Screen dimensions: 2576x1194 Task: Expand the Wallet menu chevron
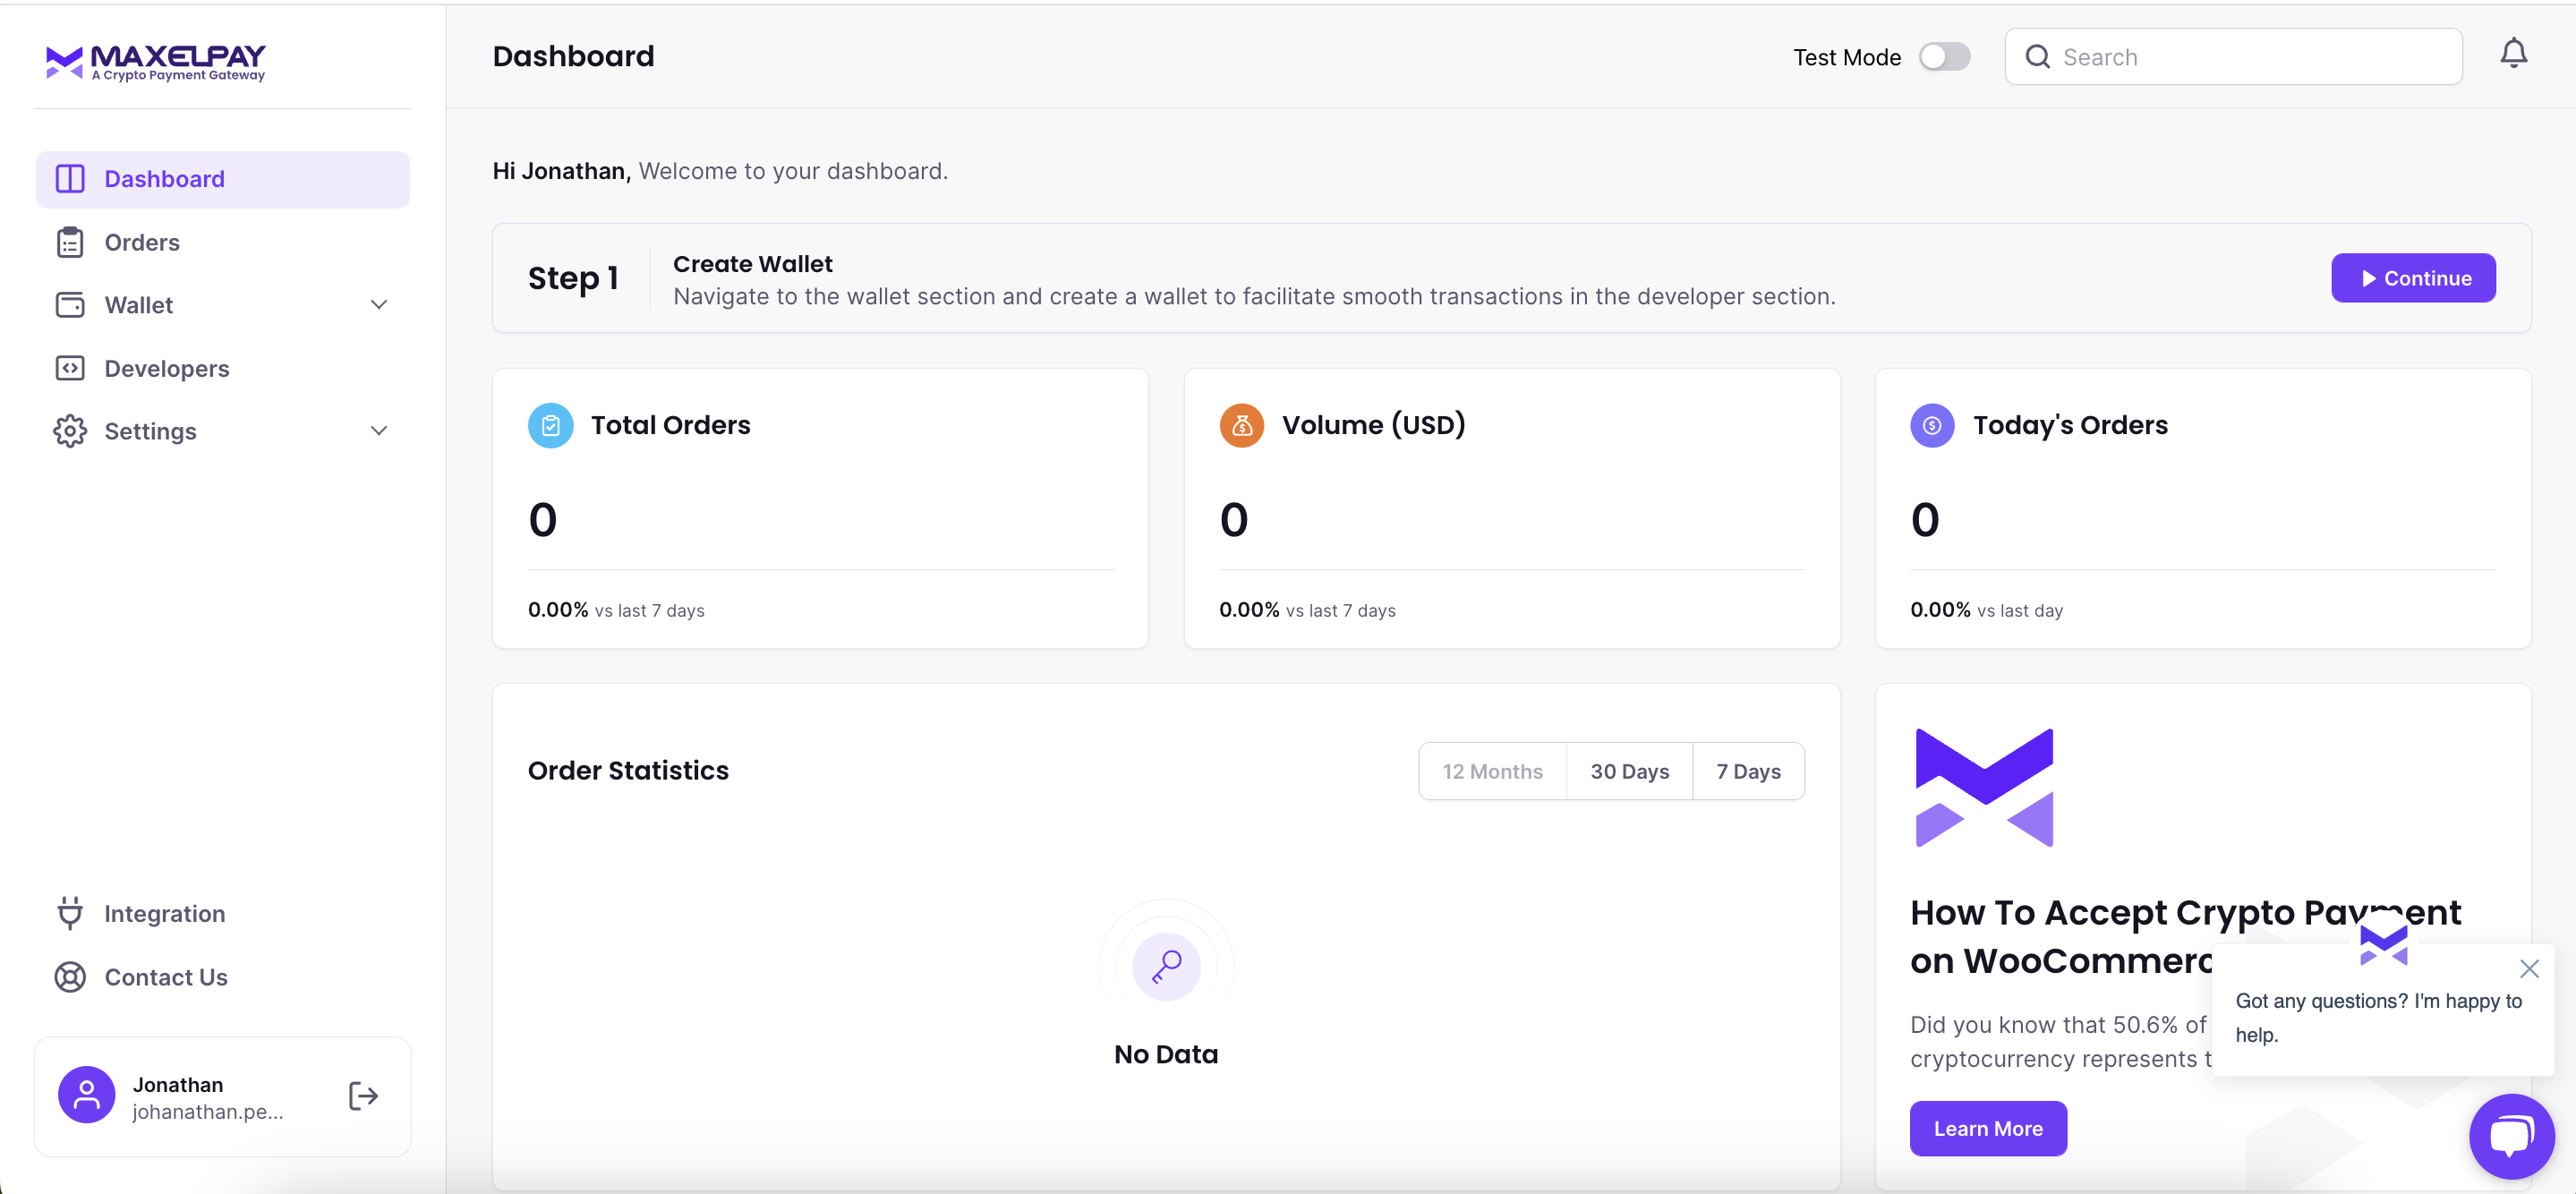pyautogui.click(x=378, y=304)
